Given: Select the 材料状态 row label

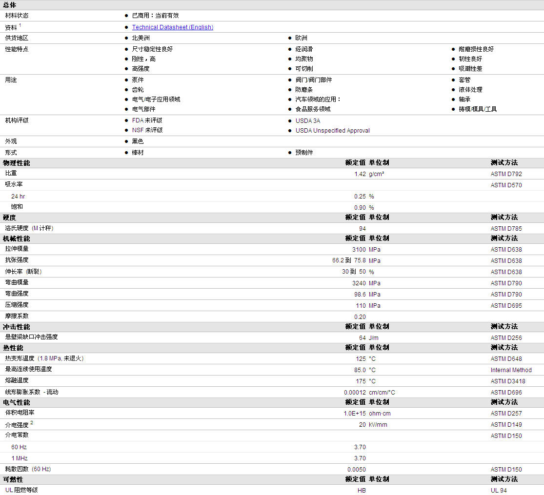Looking at the screenshot, I should point(17,16).
